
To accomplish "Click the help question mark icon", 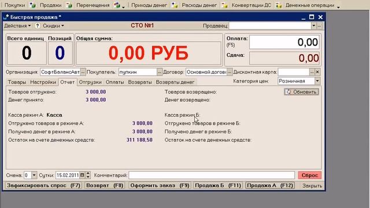I will click(37, 25).
